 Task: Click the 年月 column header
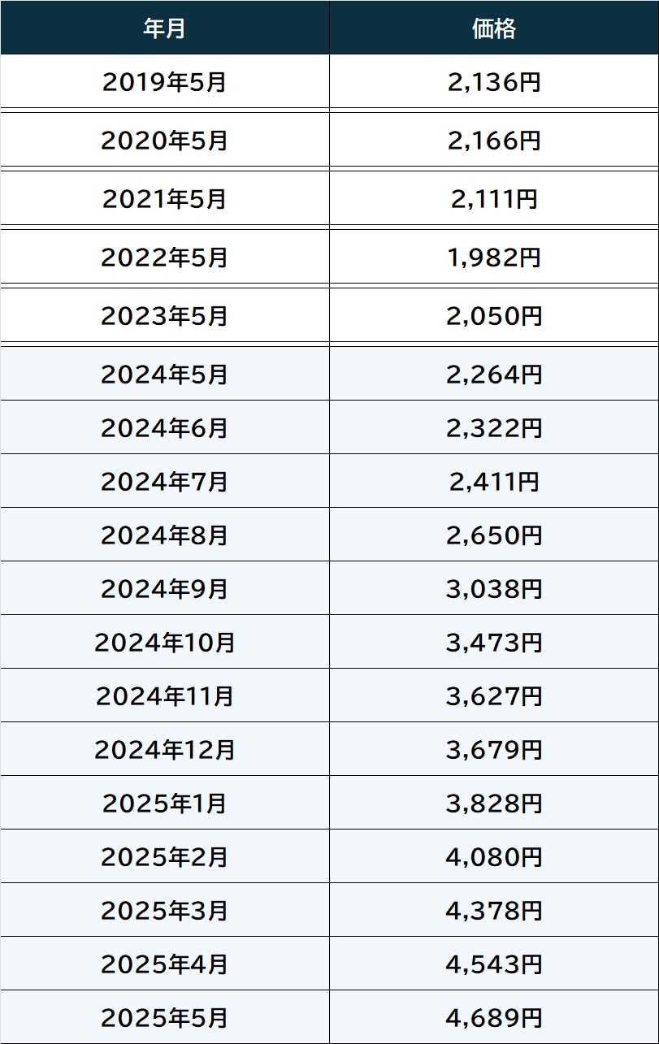tap(165, 28)
